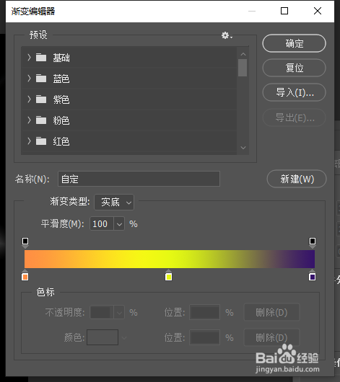
Task: Expand the 紫色 preset folder
Action: 30,99
